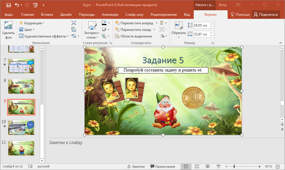
Task: Click Вход to sign in
Action: click(x=222, y=5)
